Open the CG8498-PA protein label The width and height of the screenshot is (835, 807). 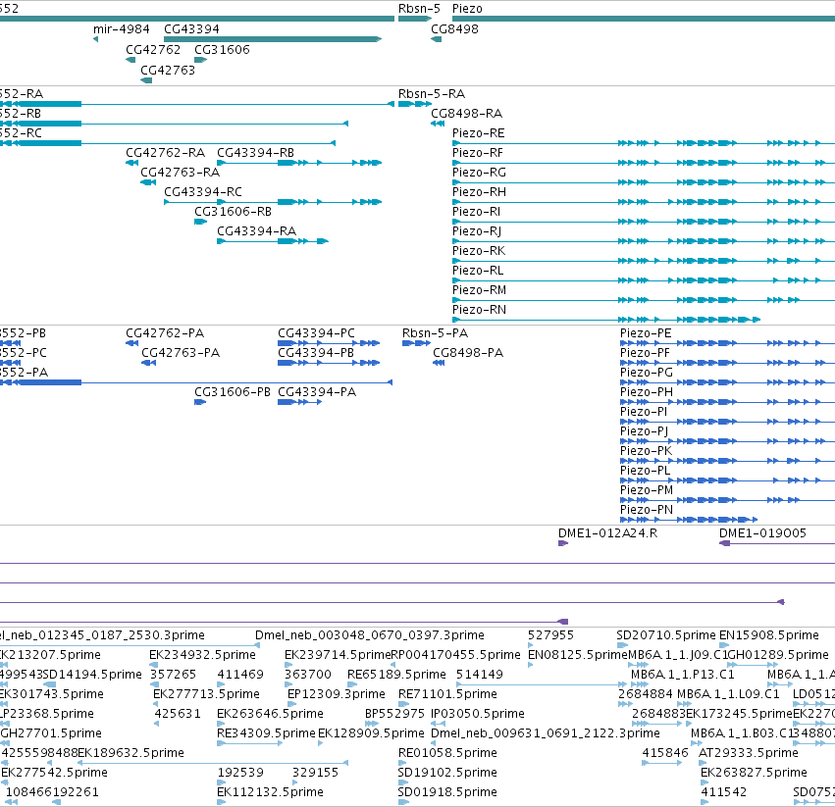tap(468, 353)
